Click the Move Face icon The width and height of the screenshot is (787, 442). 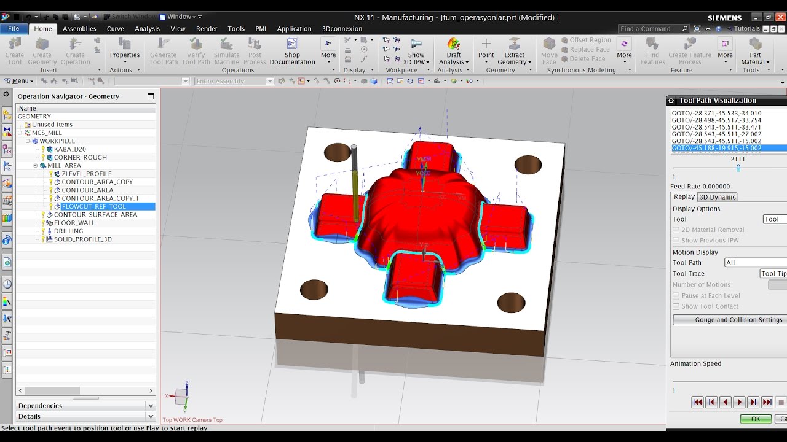(549, 44)
